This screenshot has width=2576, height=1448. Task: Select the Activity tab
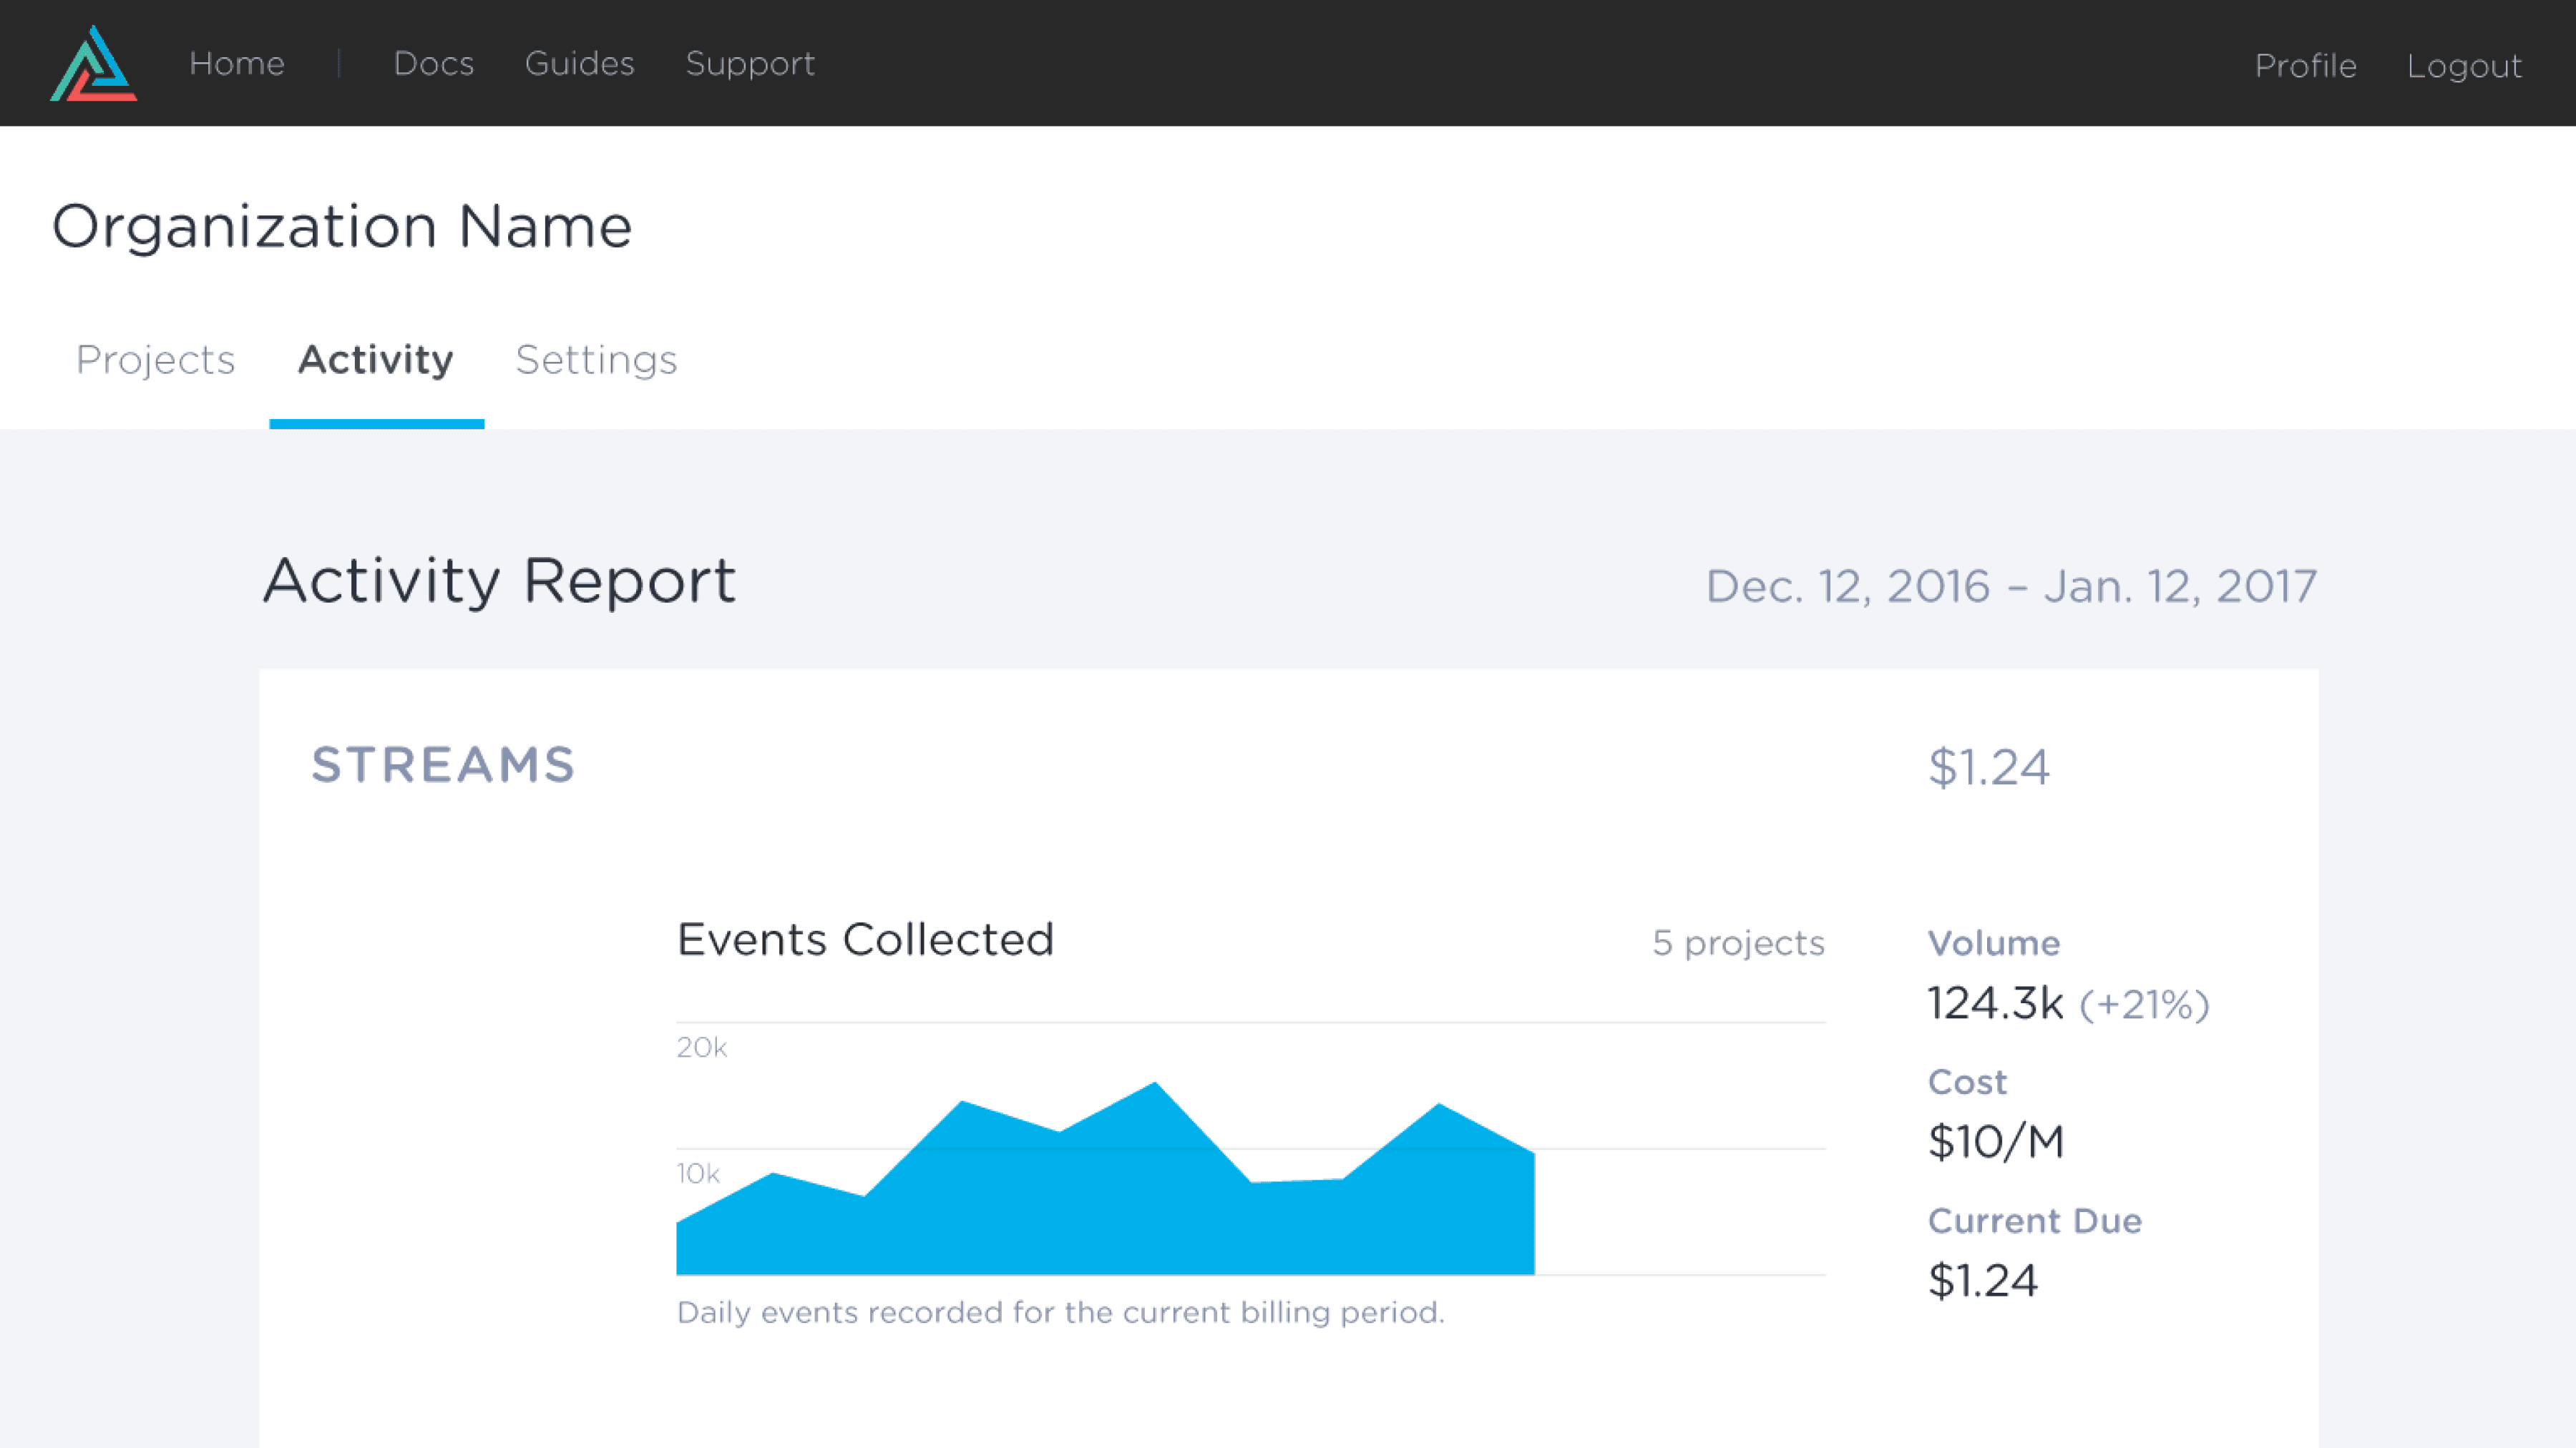[x=375, y=360]
